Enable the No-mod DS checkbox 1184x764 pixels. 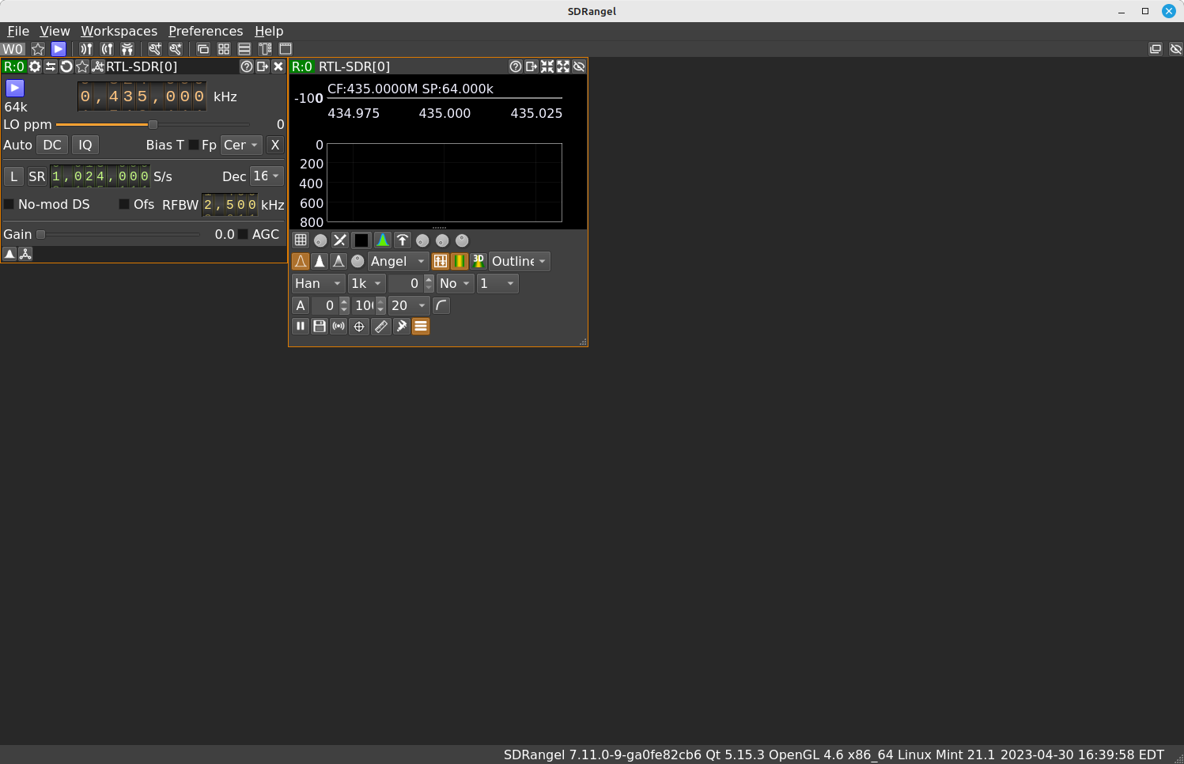tap(9, 204)
